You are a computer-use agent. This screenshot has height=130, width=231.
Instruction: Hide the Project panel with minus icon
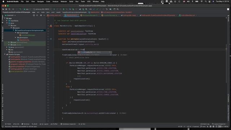click(x=44, y=15)
